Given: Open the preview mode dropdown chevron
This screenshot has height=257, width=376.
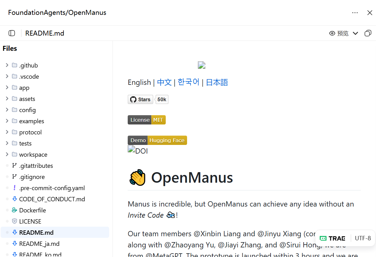Looking at the screenshot, I should click(x=356, y=33).
